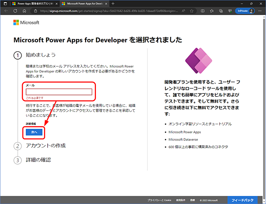Click the Microsoft Dataverse list item

tap(183, 140)
